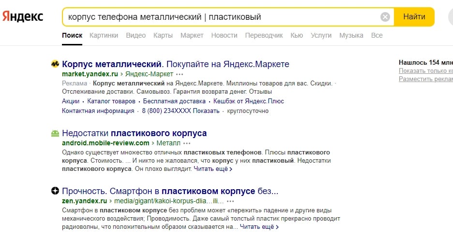Open the Контактная информация link

[98, 111]
